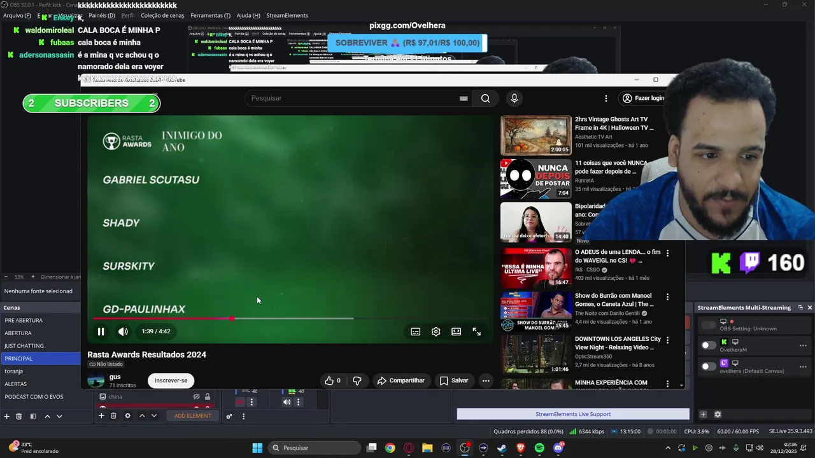Toggle visibility of china source
815x458 pixels.
pos(197,397)
